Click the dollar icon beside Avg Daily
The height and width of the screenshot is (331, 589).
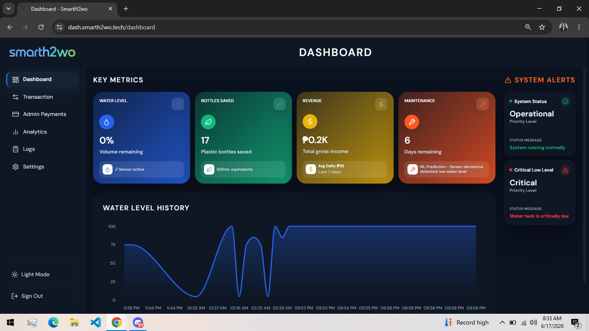pyautogui.click(x=311, y=169)
